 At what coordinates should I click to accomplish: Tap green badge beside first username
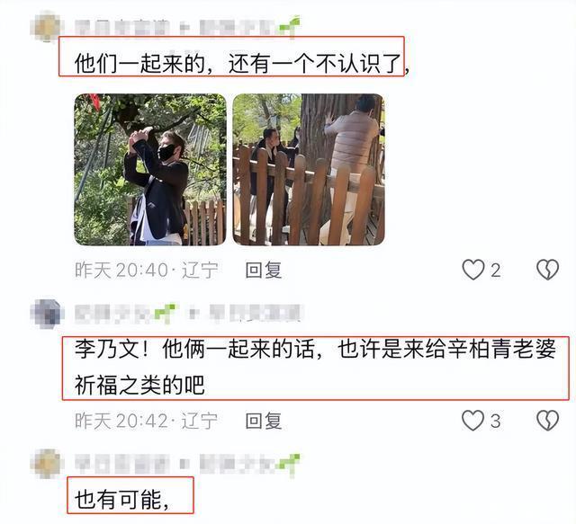(x=289, y=26)
